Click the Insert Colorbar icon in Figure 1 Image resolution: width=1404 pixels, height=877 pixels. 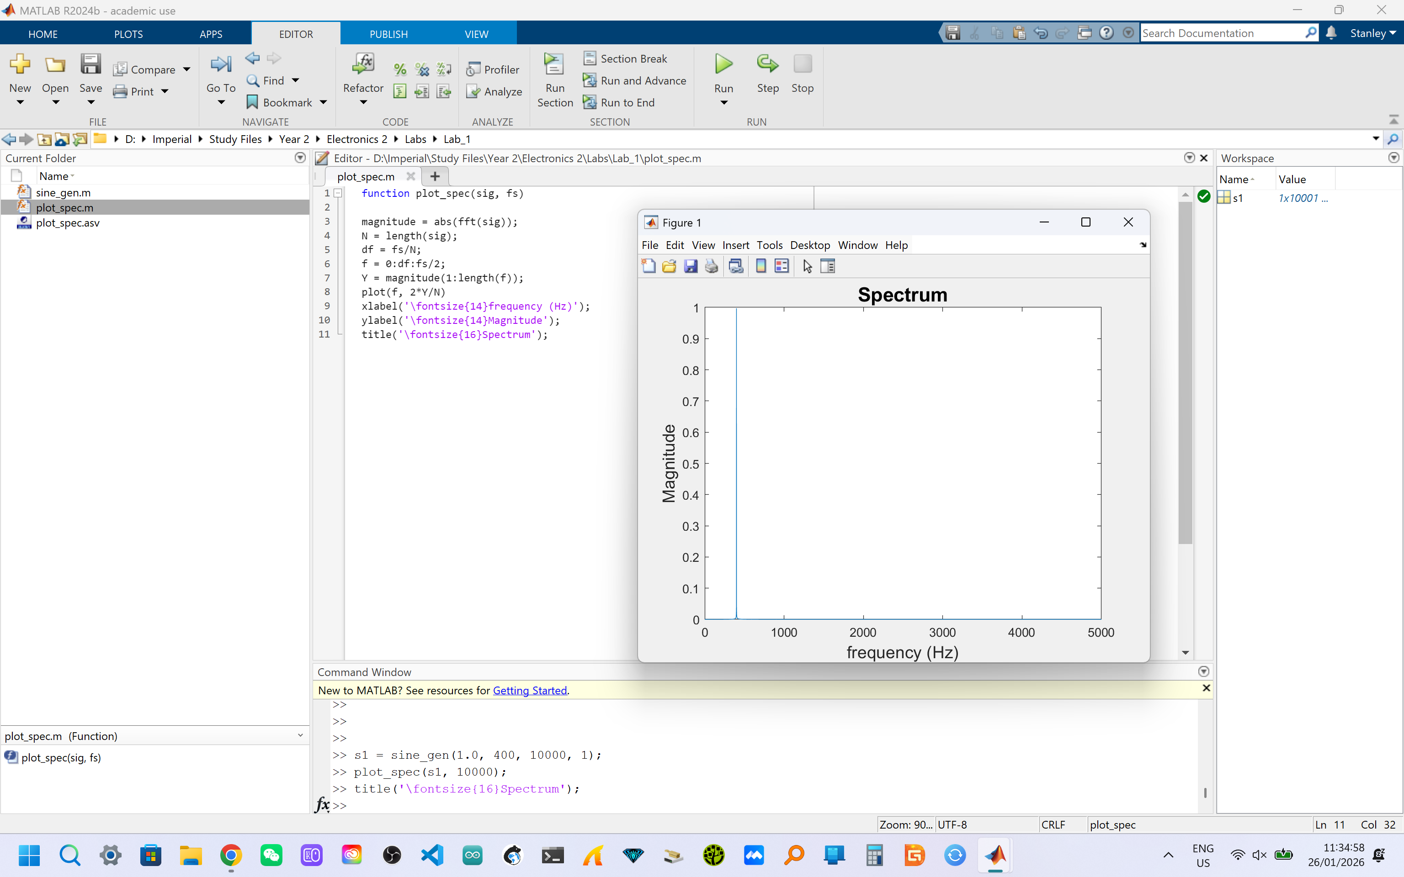760,266
